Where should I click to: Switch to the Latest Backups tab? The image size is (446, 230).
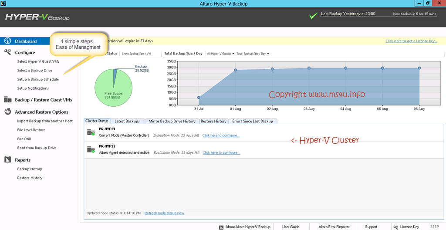click(x=127, y=121)
